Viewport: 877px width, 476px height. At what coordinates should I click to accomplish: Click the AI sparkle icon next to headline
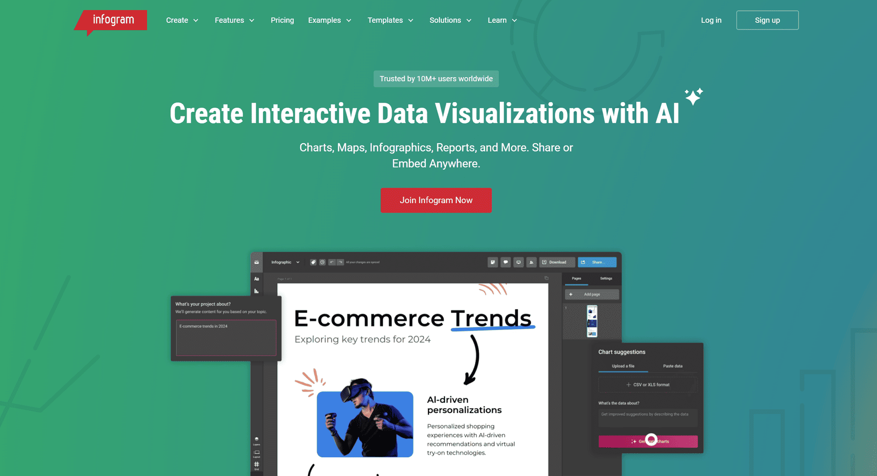[x=694, y=96]
